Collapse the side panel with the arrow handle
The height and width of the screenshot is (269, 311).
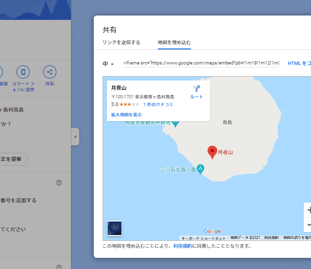click(x=75, y=137)
